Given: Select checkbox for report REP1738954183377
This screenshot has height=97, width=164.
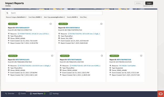Looking at the screenshot, I should 51,24.
